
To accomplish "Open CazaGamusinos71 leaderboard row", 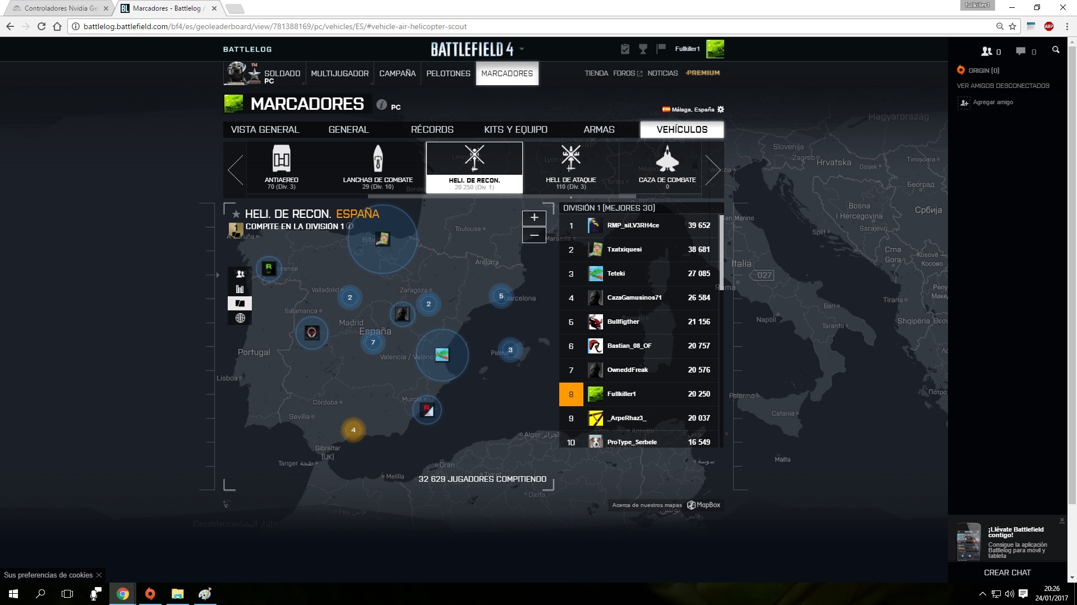I will point(639,297).
